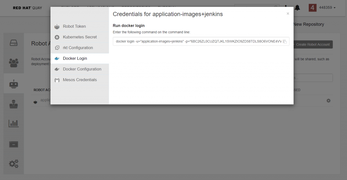
Task: Click the gray Docker Configuration whale icon
Action: pos(57,69)
